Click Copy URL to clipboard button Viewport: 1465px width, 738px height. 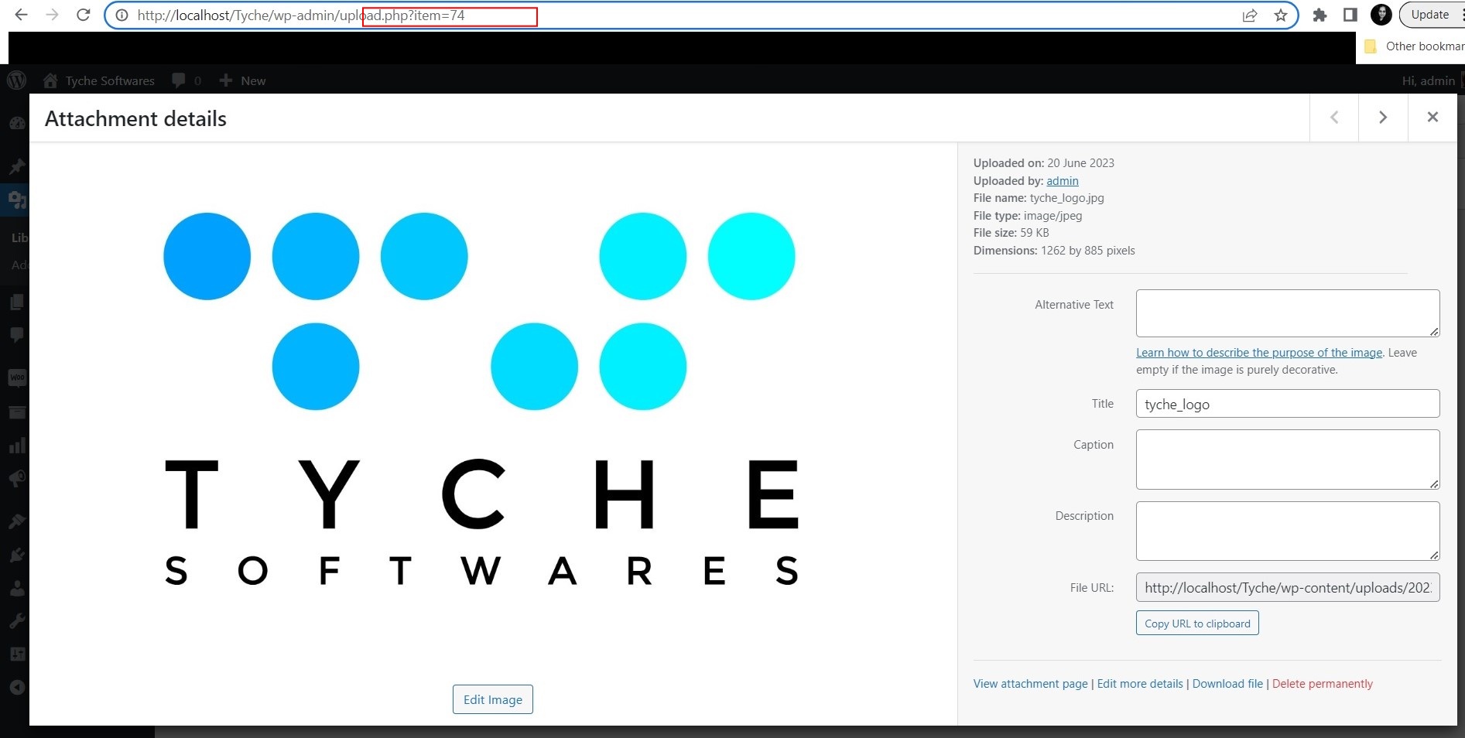point(1197,624)
